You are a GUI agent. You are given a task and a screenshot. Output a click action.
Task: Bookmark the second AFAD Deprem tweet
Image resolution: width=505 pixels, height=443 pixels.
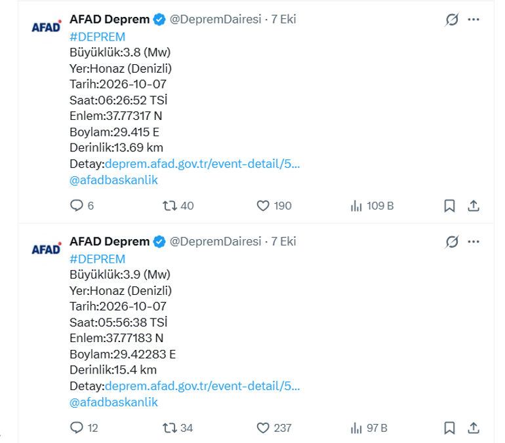450,428
